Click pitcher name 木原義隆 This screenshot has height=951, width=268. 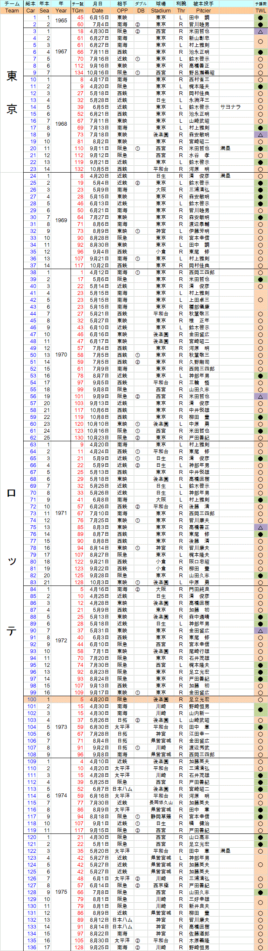pyautogui.click(x=200, y=941)
